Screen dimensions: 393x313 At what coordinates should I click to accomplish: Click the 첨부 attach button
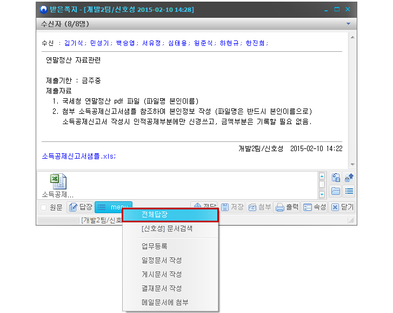coord(259,207)
